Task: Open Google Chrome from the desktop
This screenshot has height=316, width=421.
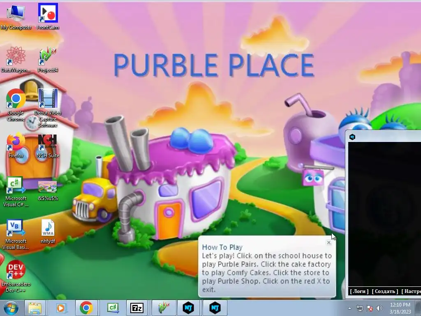Action: 16,105
